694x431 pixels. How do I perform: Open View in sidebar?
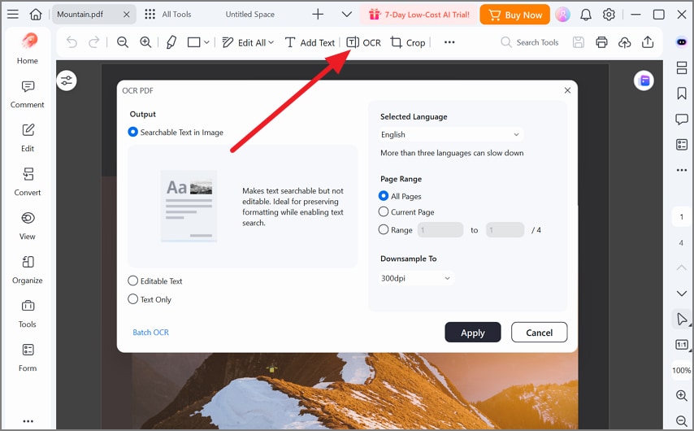coord(28,226)
